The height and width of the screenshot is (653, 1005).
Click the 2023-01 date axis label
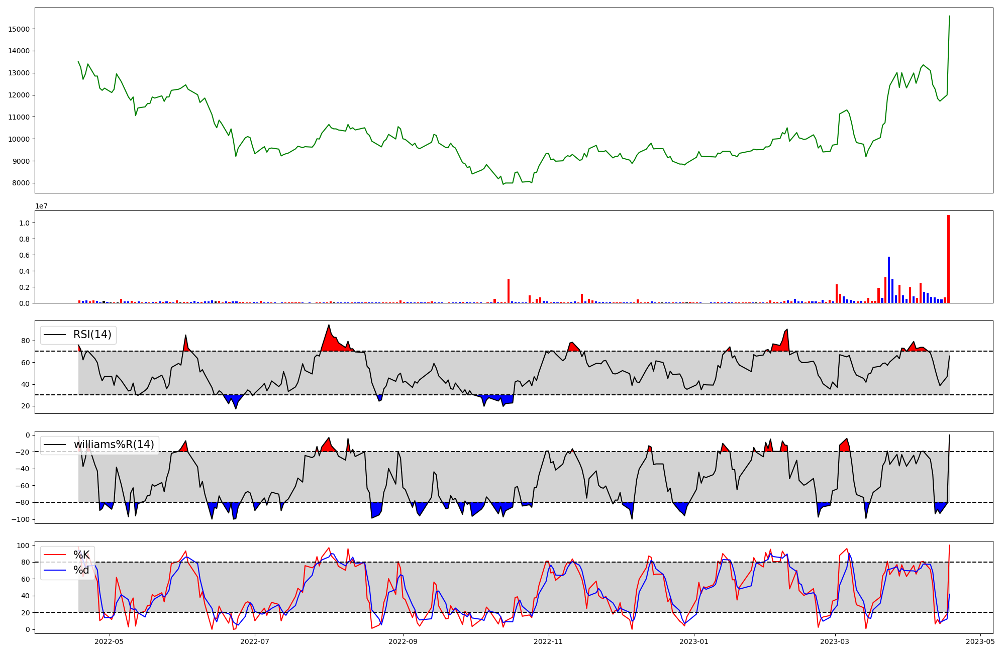pos(694,641)
